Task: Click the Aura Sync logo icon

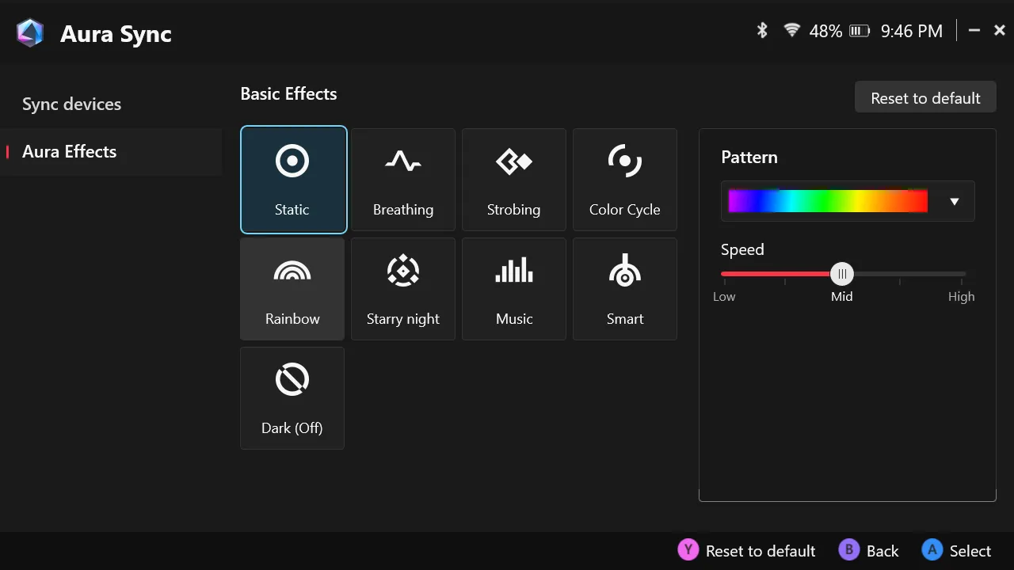Action: click(x=30, y=33)
